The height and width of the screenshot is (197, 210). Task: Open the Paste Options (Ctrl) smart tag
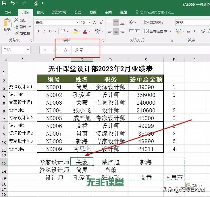pyautogui.click(x=194, y=185)
